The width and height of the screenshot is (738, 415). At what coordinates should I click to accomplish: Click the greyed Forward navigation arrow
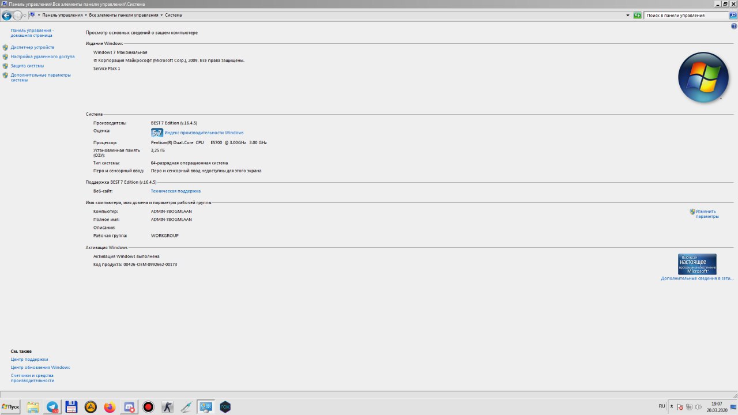17,16
